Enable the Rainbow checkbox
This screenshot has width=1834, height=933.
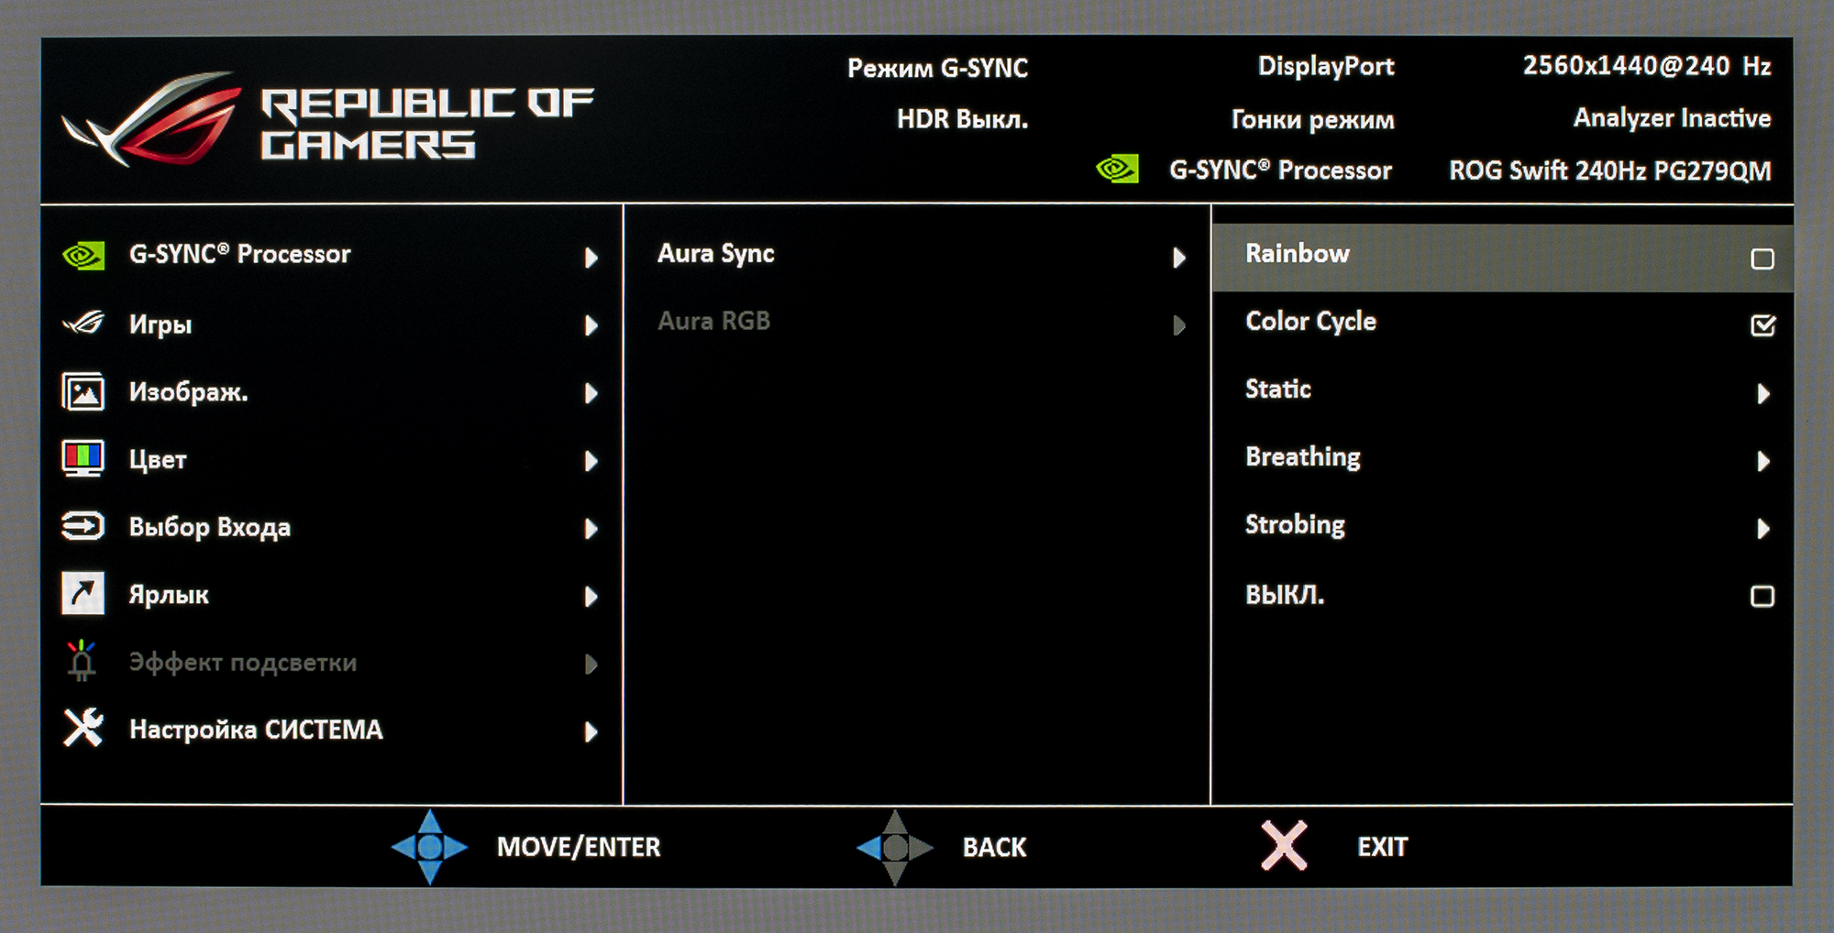(x=1762, y=259)
